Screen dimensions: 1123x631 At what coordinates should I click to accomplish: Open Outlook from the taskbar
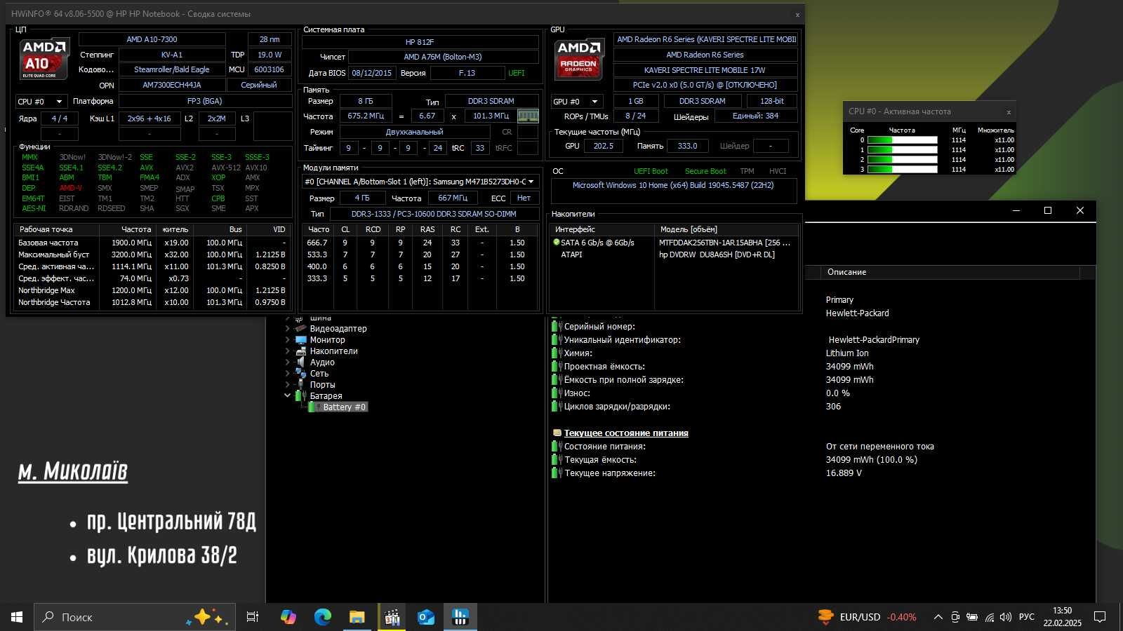point(426,617)
